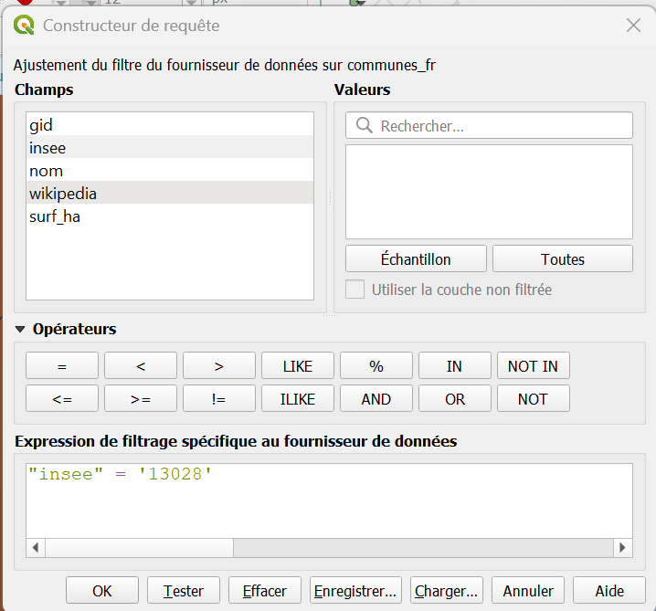Insert the LIKE operator
This screenshot has width=656, height=611.
[298, 365]
